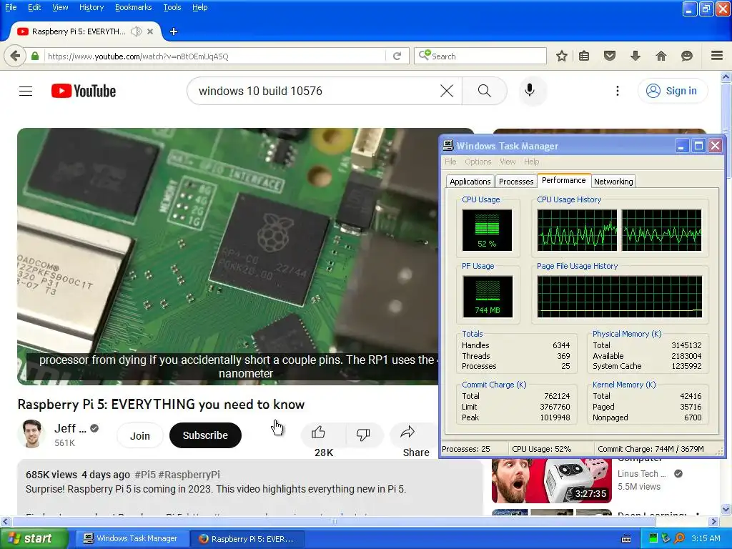This screenshot has width=732, height=549.
Task: Open Task Manager's View menu
Action: (508, 162)
